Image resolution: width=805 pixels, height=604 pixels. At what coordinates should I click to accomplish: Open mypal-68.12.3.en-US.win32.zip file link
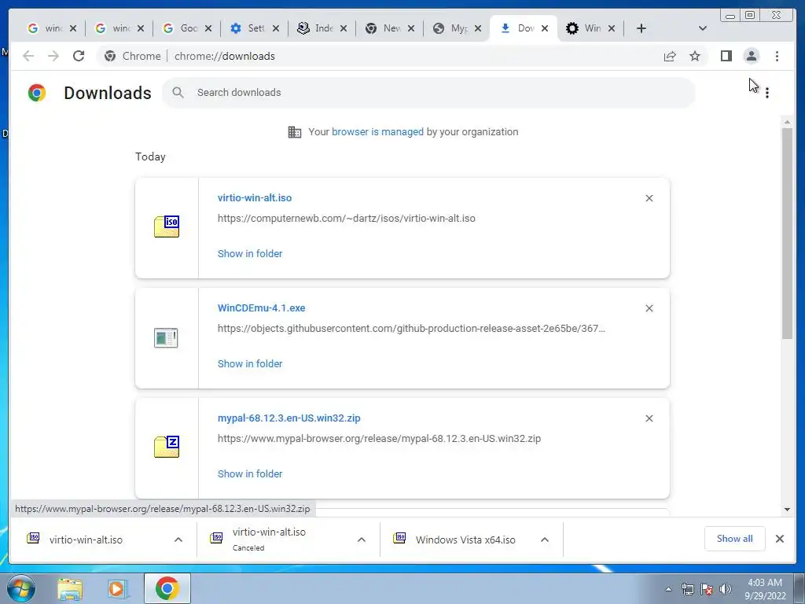289,418
